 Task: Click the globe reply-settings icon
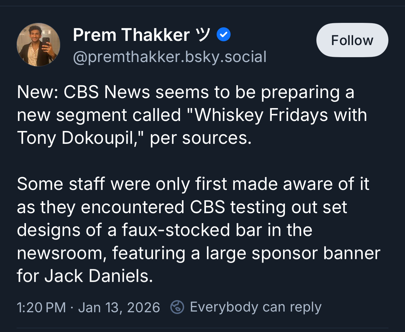click(177, 307)
